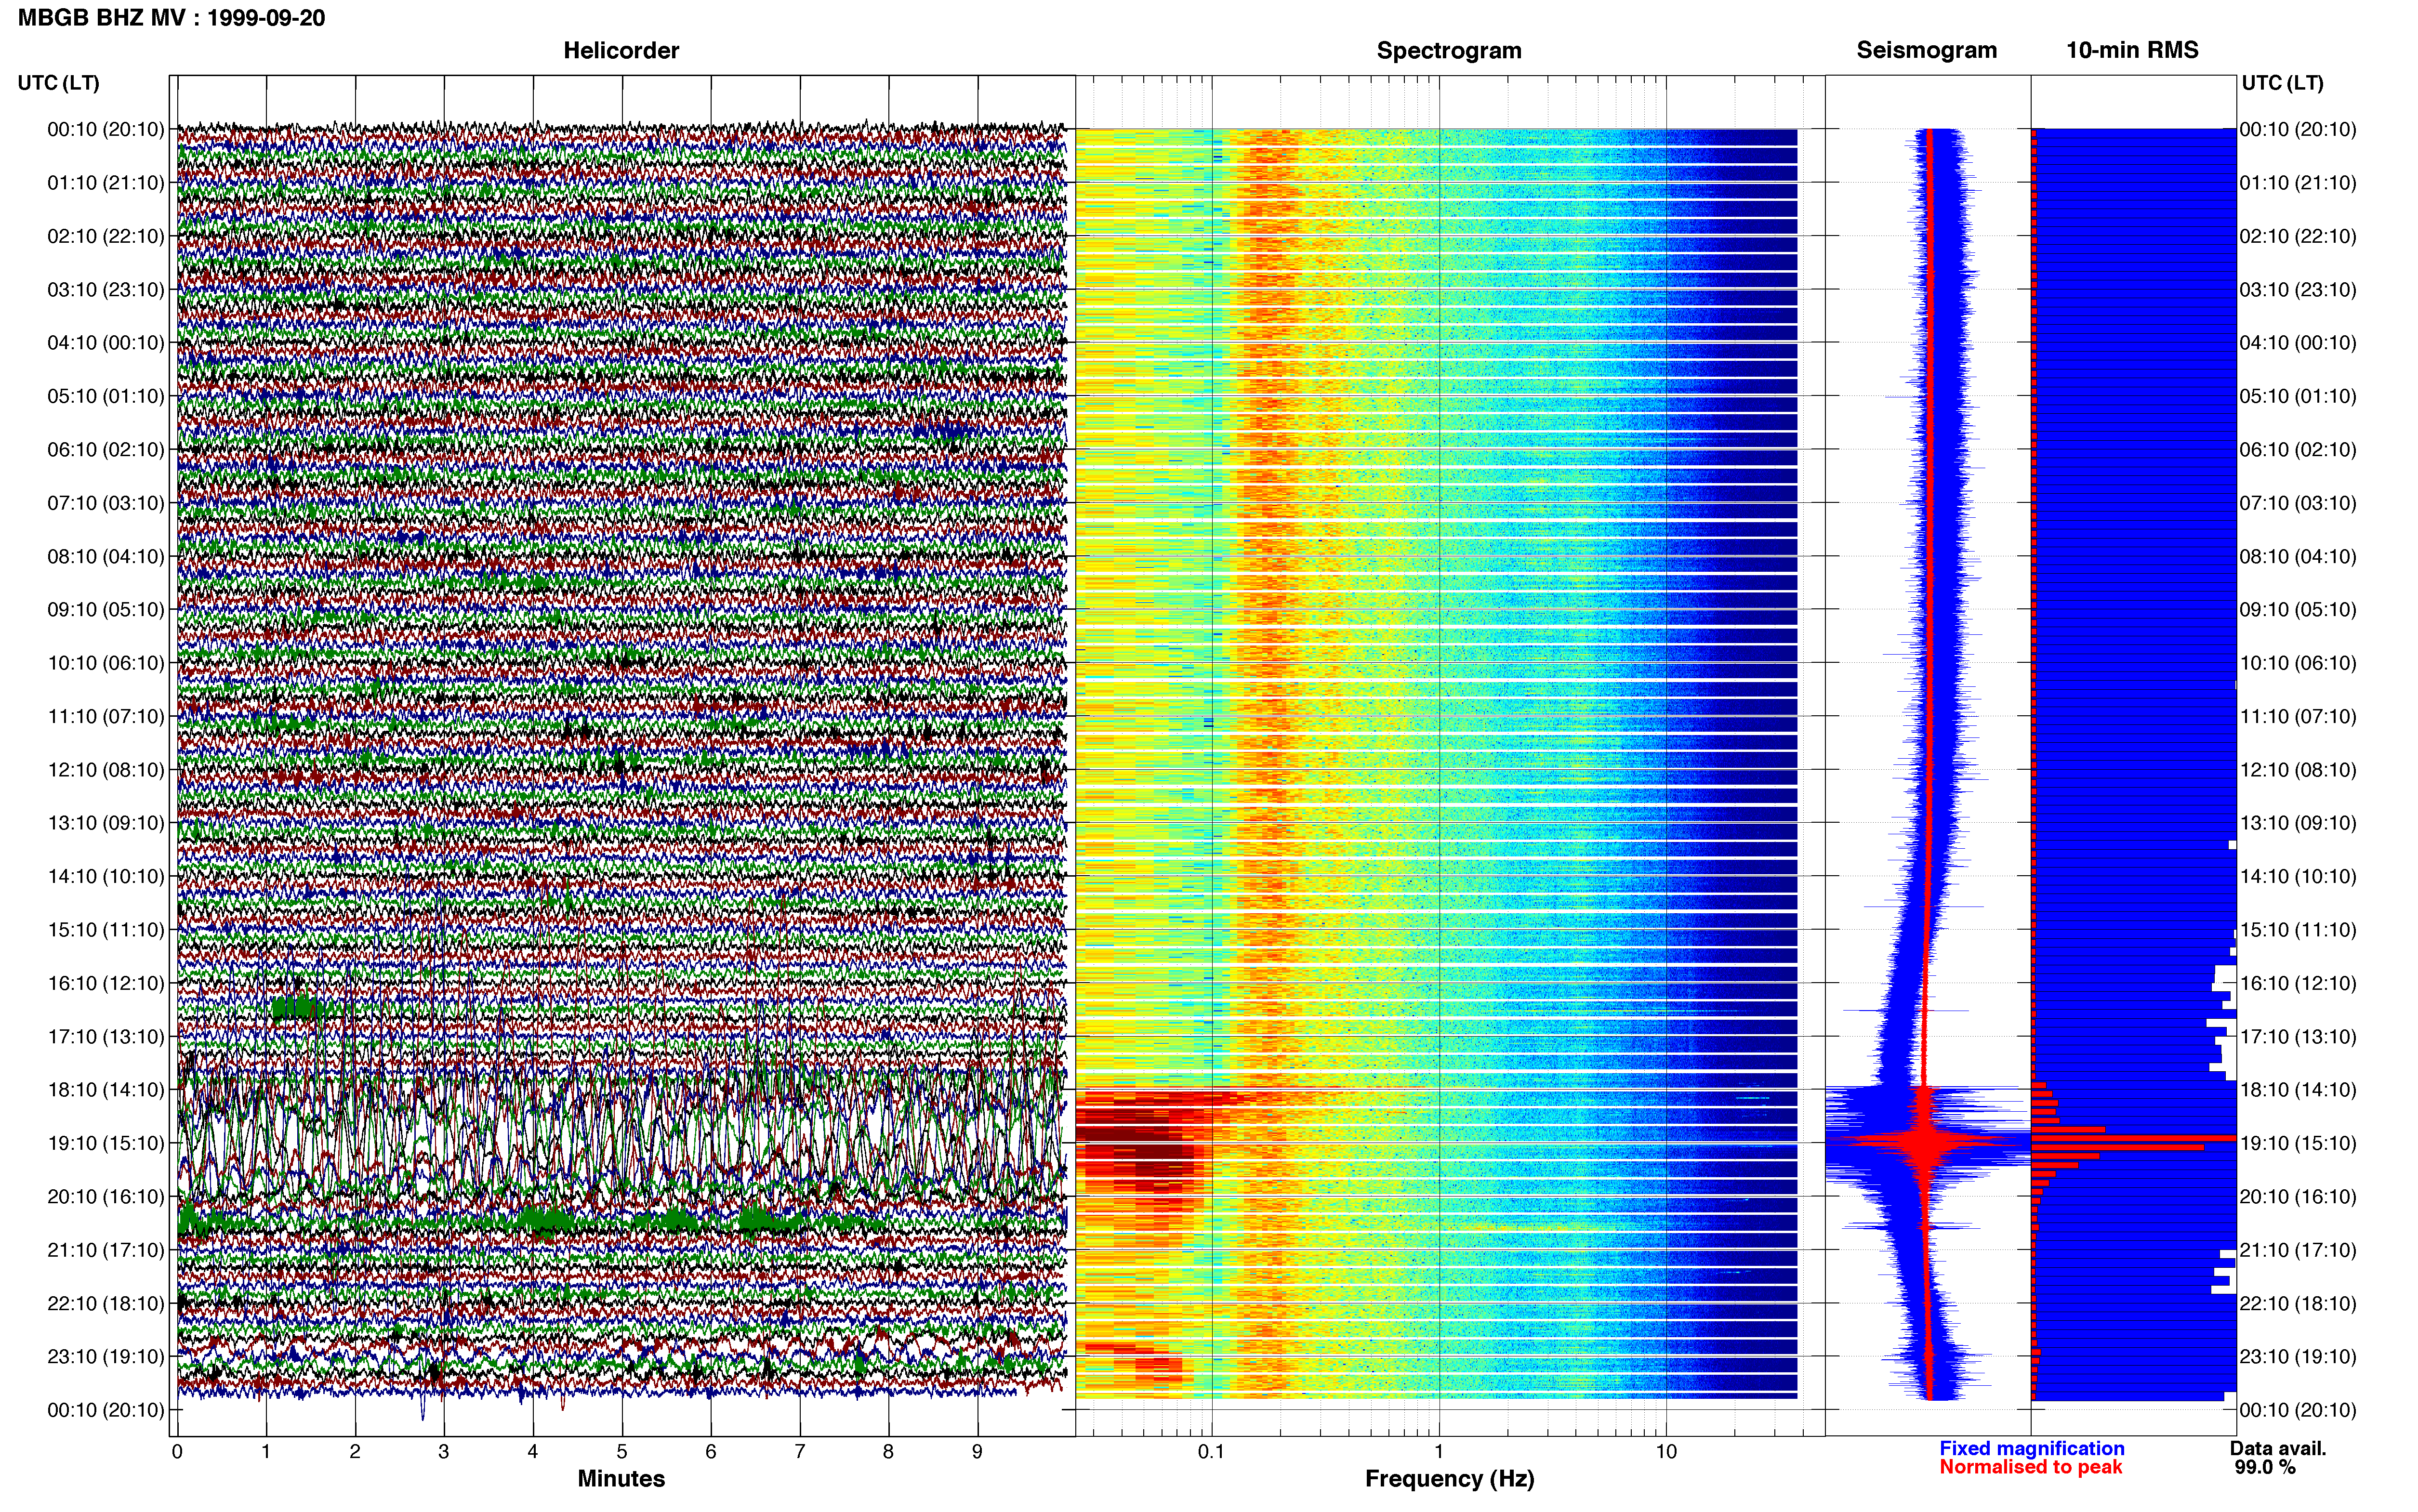
Task: Click the '5' tick on the Minutes axis
Action: click(x=622, y=1451)
